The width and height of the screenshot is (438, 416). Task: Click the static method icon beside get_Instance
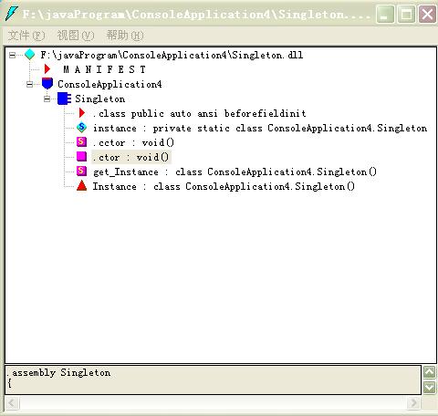click(81, 172)
